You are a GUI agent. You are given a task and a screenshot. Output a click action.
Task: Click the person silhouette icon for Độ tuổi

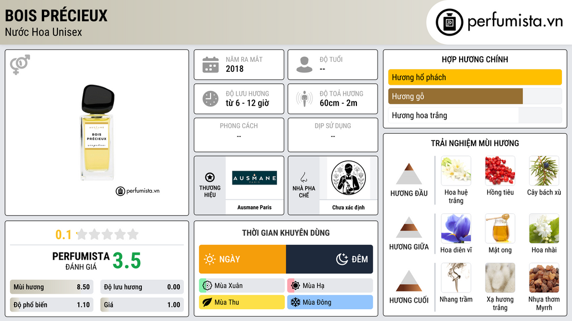[x=304, y=65]
